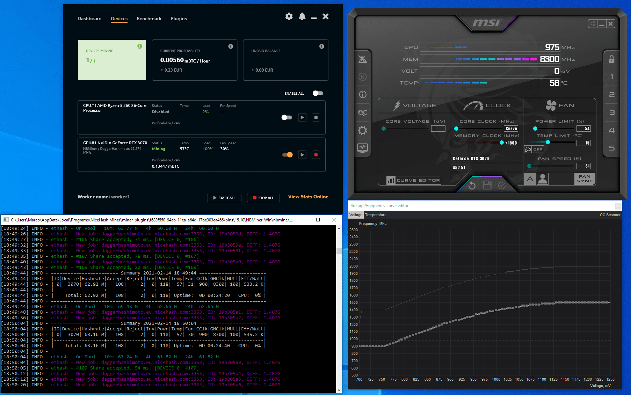This screenshot has width=631, height=395.
Task: Select Afterburner profile 2
Action: [x=612, y=95]
